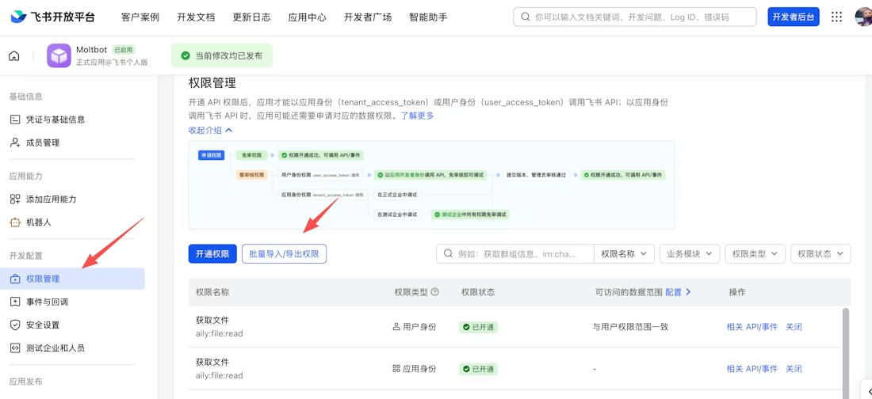Open the apps grid launcher icon

(x=836, y=17)
